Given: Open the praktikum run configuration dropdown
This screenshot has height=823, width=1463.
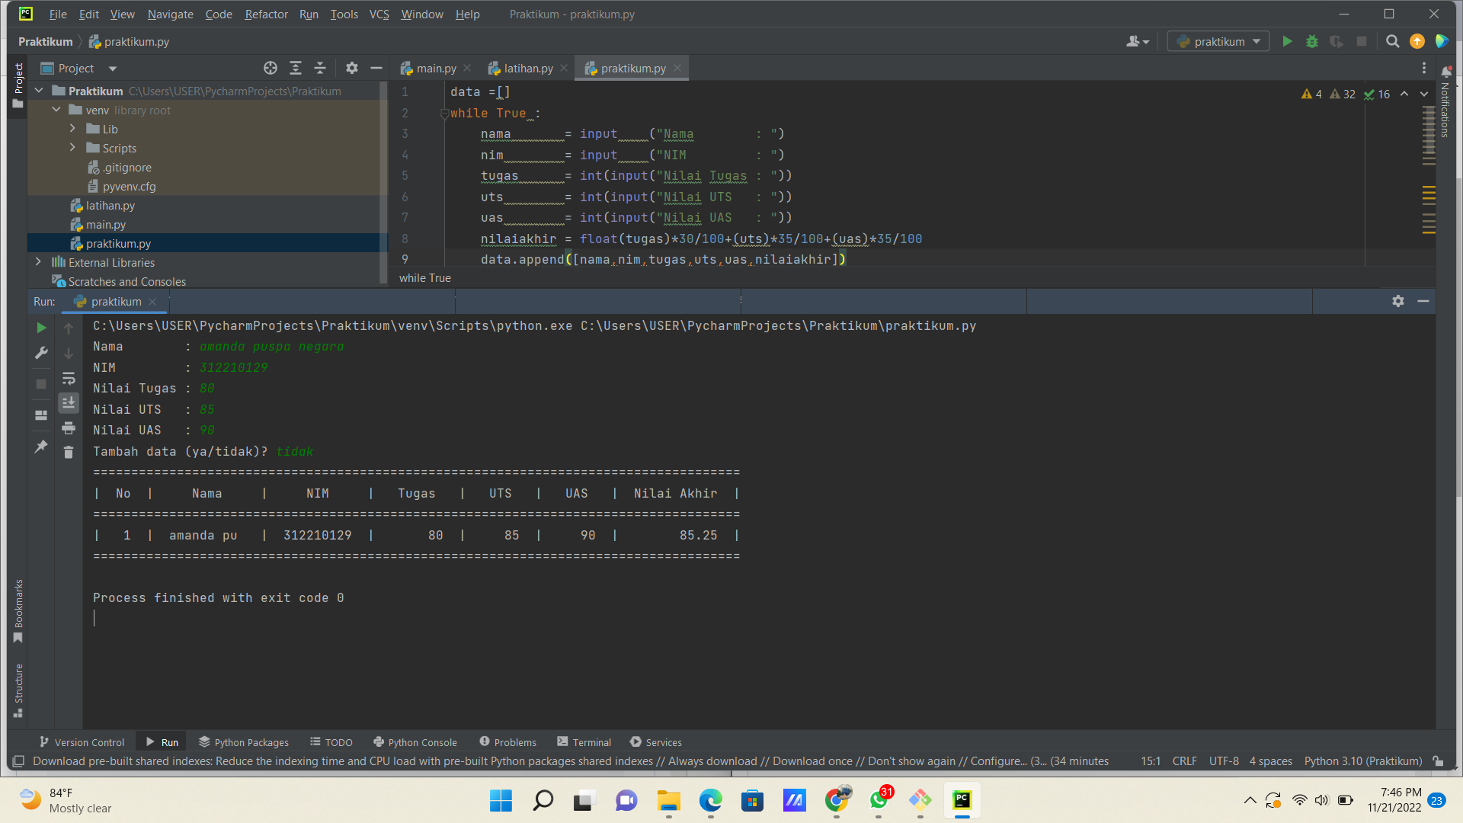Looking at the screenshot, I should 1218,41.
